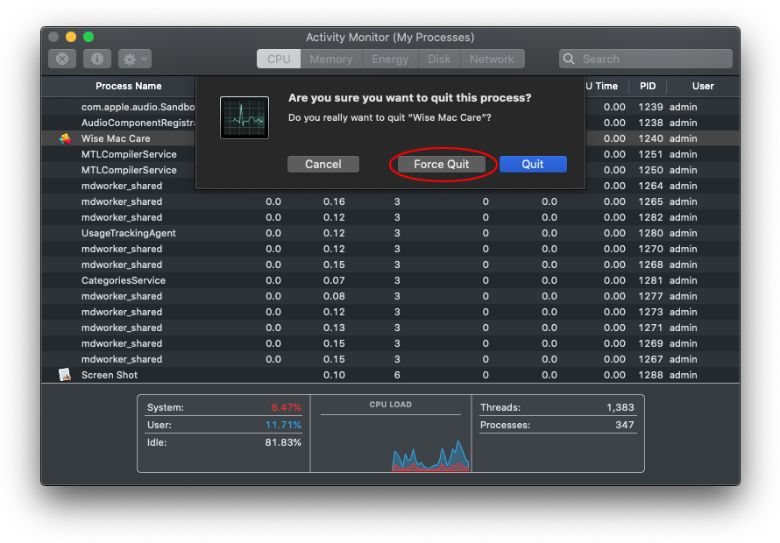Click the Force Quit button

[442, 165]
